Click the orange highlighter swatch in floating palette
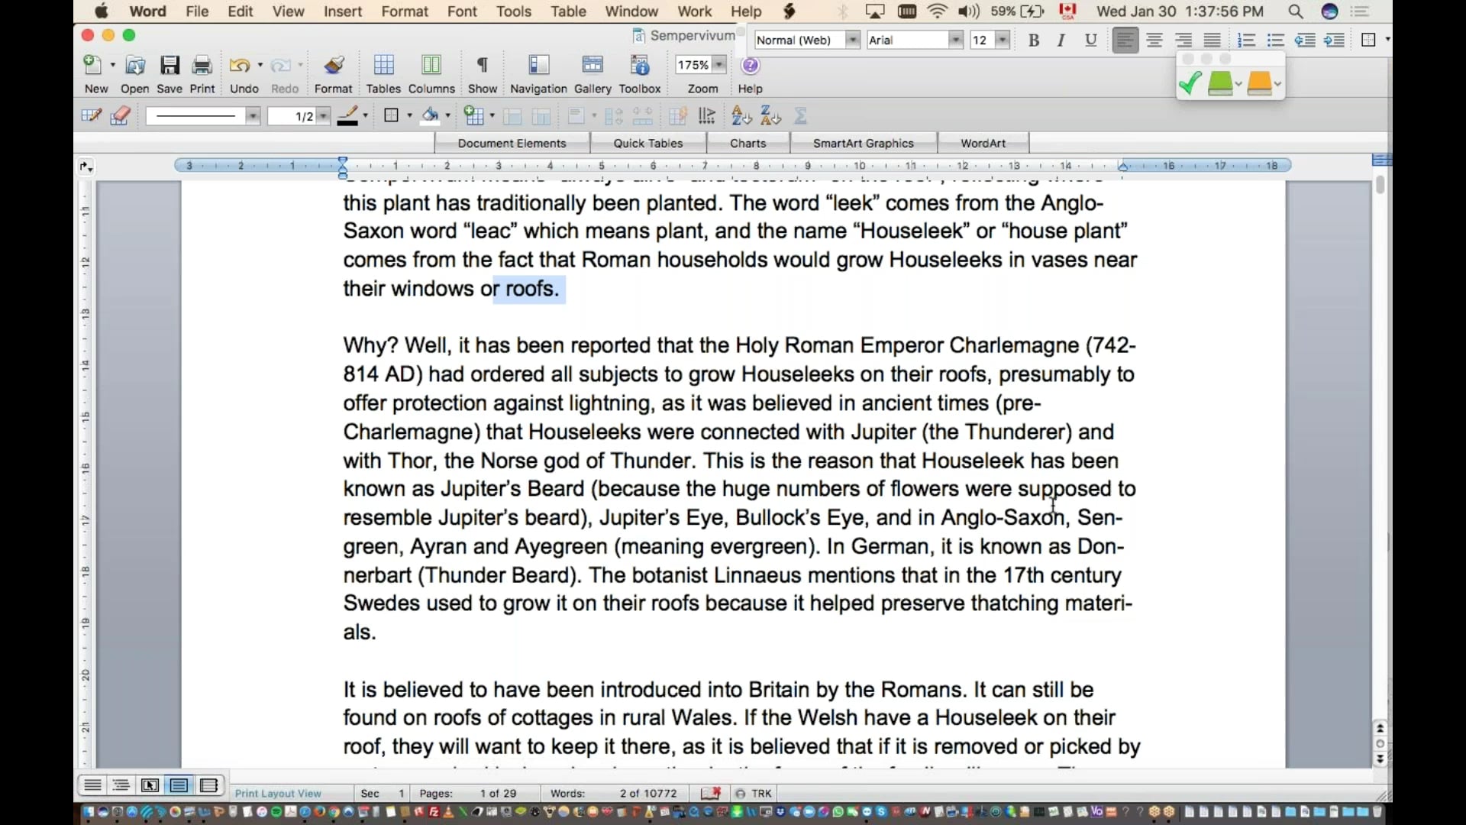 click(x=1258, y=83)
